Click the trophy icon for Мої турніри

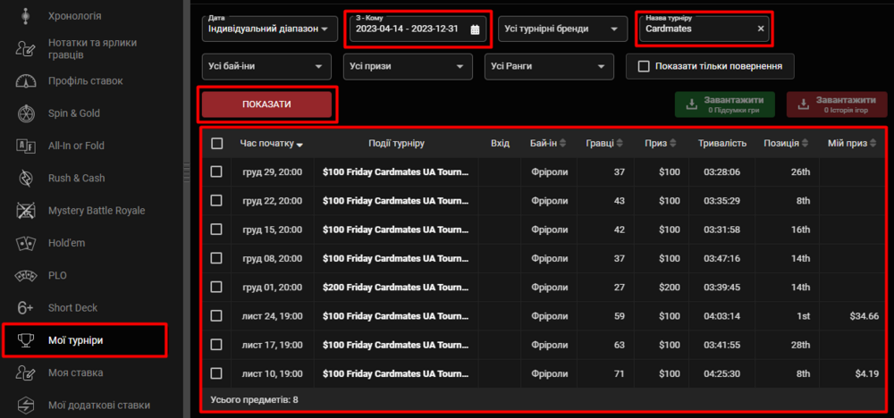[x=25, y=340]
